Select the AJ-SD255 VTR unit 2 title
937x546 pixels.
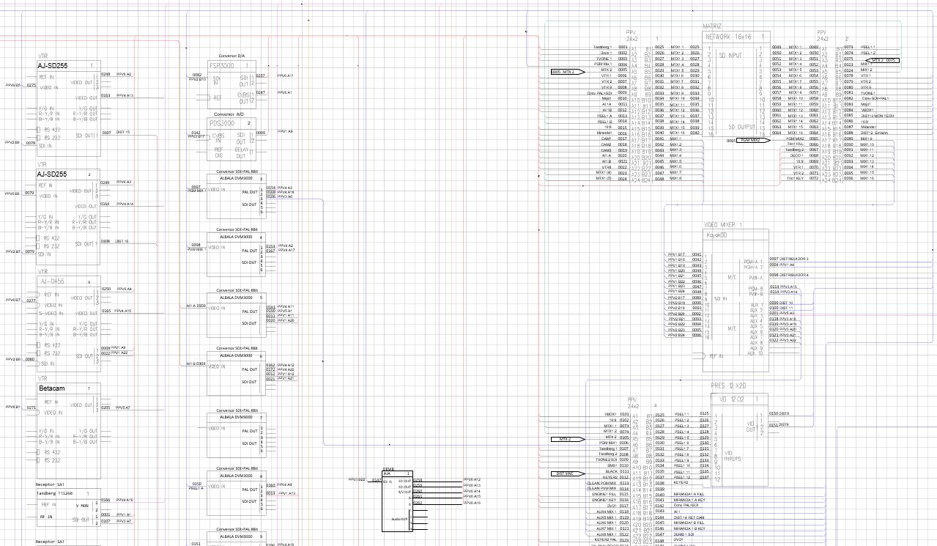coord(52,174)
